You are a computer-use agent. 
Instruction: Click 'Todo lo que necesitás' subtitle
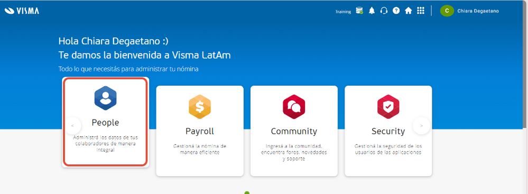point(128,69)
